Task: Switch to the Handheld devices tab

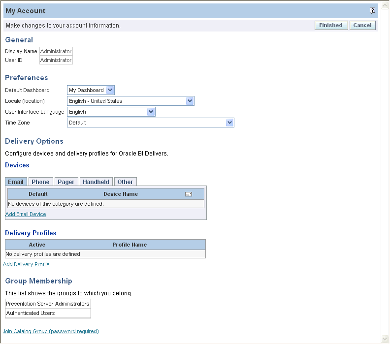Action: pyautogui.click(x=96, y=182)
